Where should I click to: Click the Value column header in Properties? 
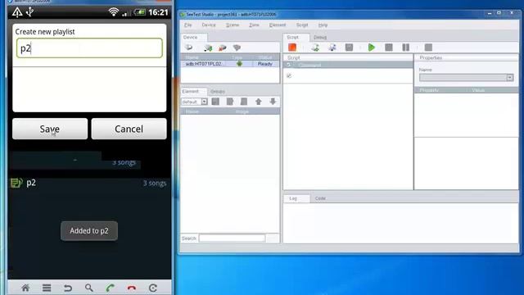tap(478, 90)
